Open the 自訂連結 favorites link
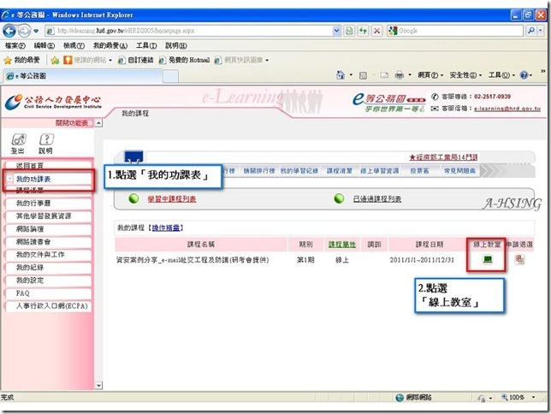This screenshot has height=414, width=551. pyautogui.click(x=136, y=60)
